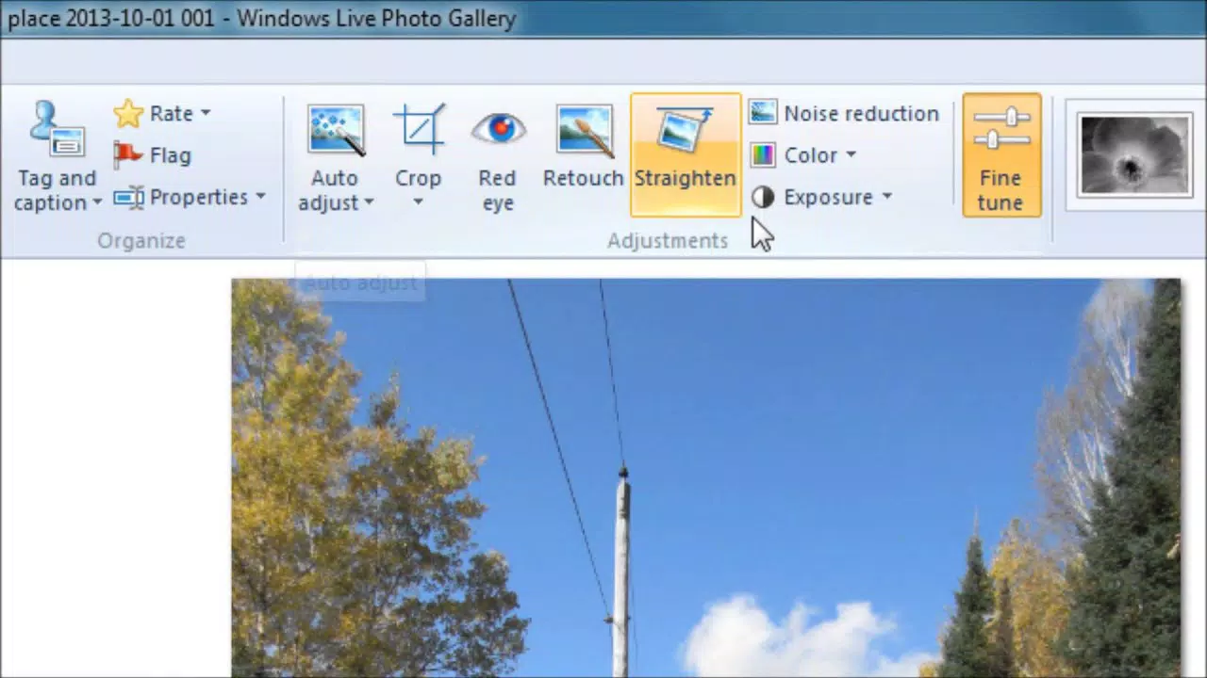This screenshot has width=1207, height=678.
Task: Expand the Exposure dropdown arrow
Action: [886, 197]
